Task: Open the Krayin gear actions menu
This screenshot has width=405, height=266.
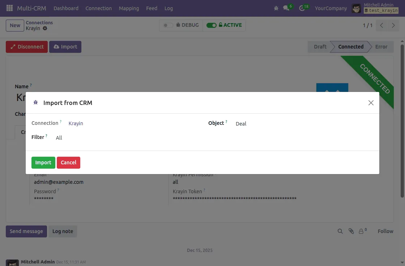Action: [x=45, y=28]
